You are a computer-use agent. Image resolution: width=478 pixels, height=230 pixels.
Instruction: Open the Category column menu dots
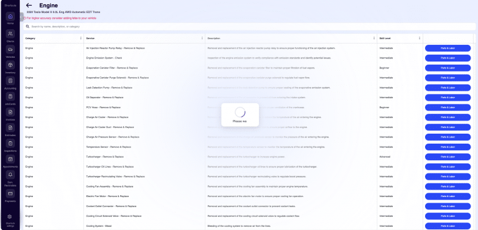tap(81, 39)
